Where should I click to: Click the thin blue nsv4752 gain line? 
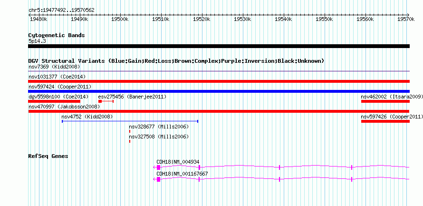pos(130,121)
